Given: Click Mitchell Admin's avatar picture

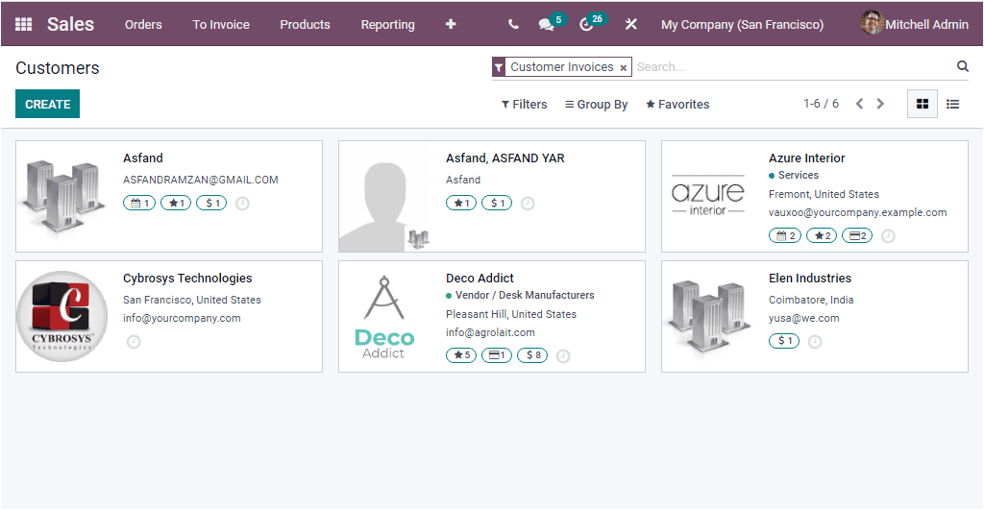Looking at the screenshot, I should 872,23.
